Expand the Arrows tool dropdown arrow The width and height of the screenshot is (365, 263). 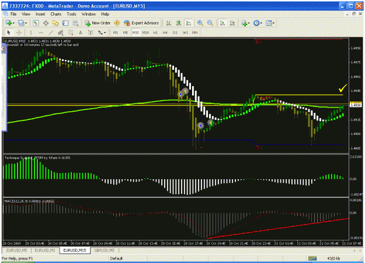tap(105, 33)
